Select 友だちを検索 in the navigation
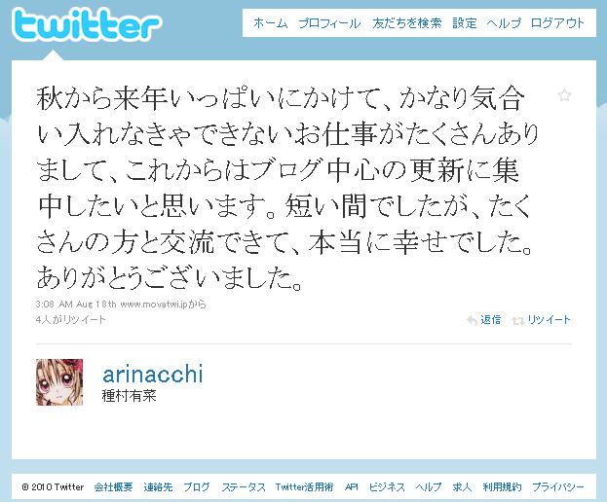This screenshot has width=607, height=502. click(407, 23)
